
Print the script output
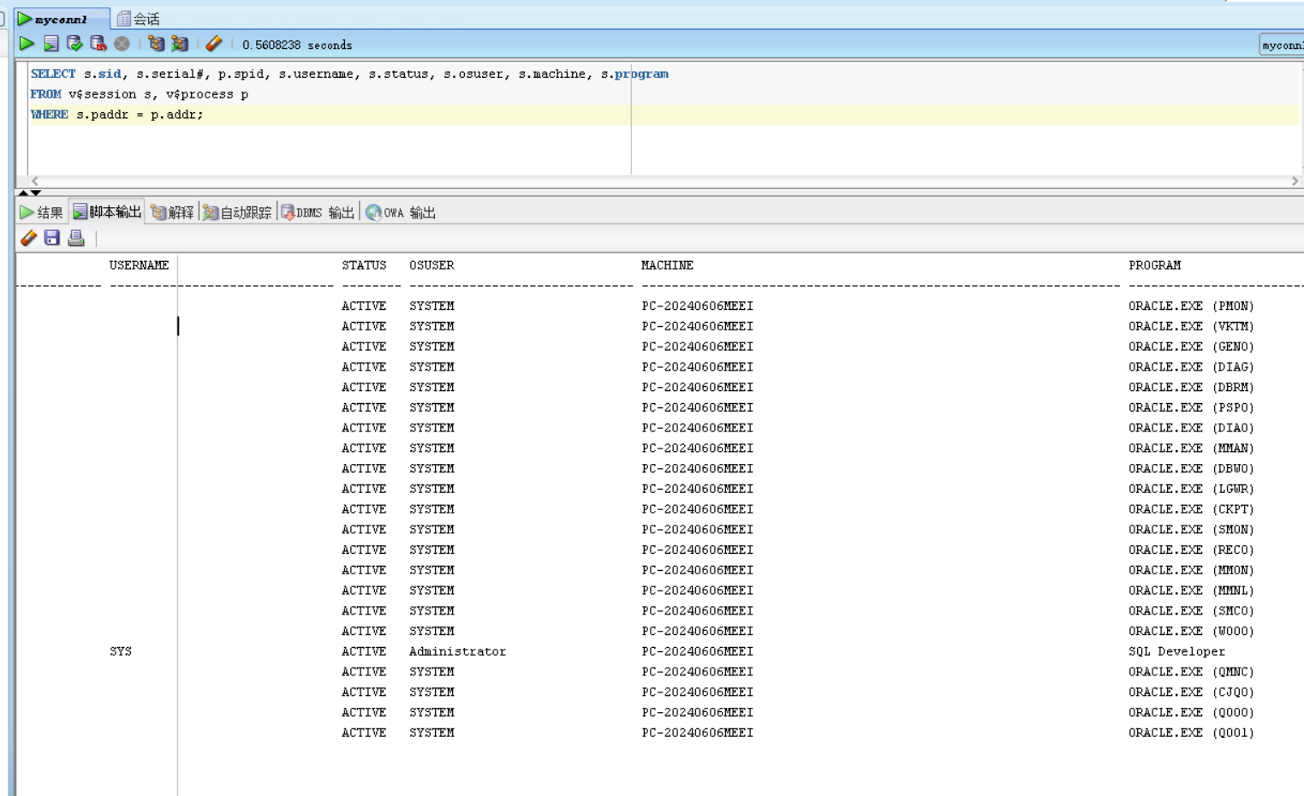76,238
